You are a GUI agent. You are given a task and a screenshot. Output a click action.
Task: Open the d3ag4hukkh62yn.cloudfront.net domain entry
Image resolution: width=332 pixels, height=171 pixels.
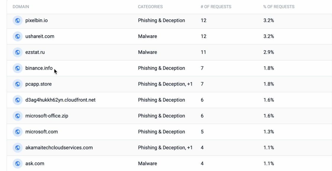click(60, 100)
